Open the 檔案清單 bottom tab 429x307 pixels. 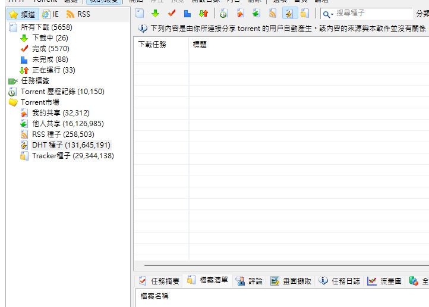[x=207, y=280]
